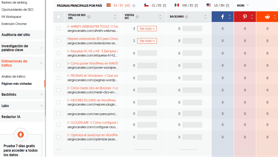The image size is (278, 157).
Task: Click sergiocanales.com/ahrefs-webmas URL text
Action: pos(93,31)
